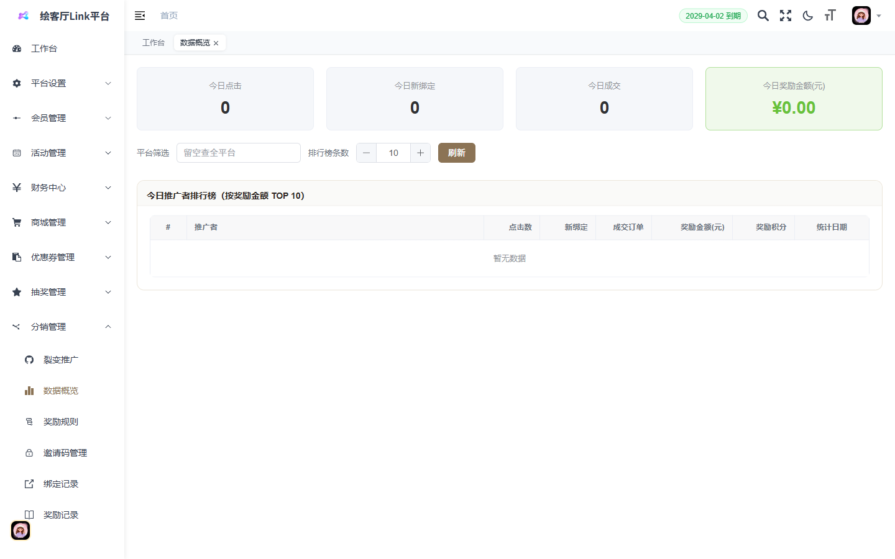Viewport: 895px width, 559px height.
Task: Enter fullscreen mode via expand icon
Action: tap(786, 16)
